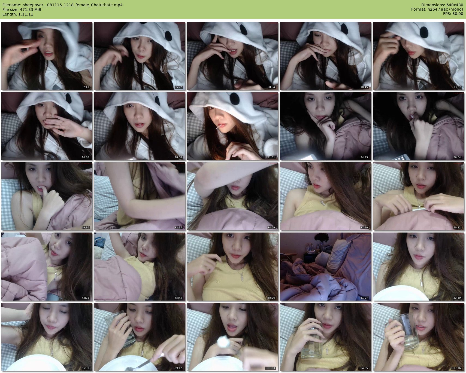Select the preview stamped 48:26
466x373 pixels.
coord(232,267)
